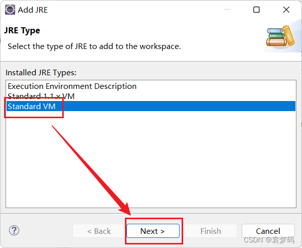Close the Add JRE dialog
The width and height of the screenshot is (302, 248).
coord(286,10)
